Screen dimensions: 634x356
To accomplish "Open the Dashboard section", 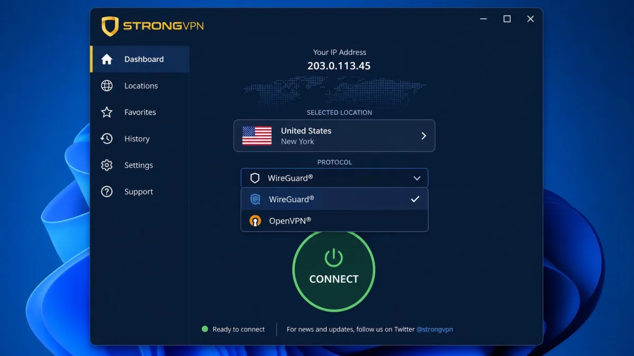I will 139,59.
